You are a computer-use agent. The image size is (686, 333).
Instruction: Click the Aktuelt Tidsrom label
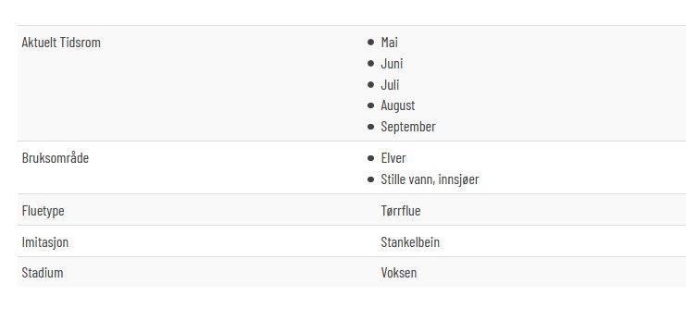(x=61, y=43)
